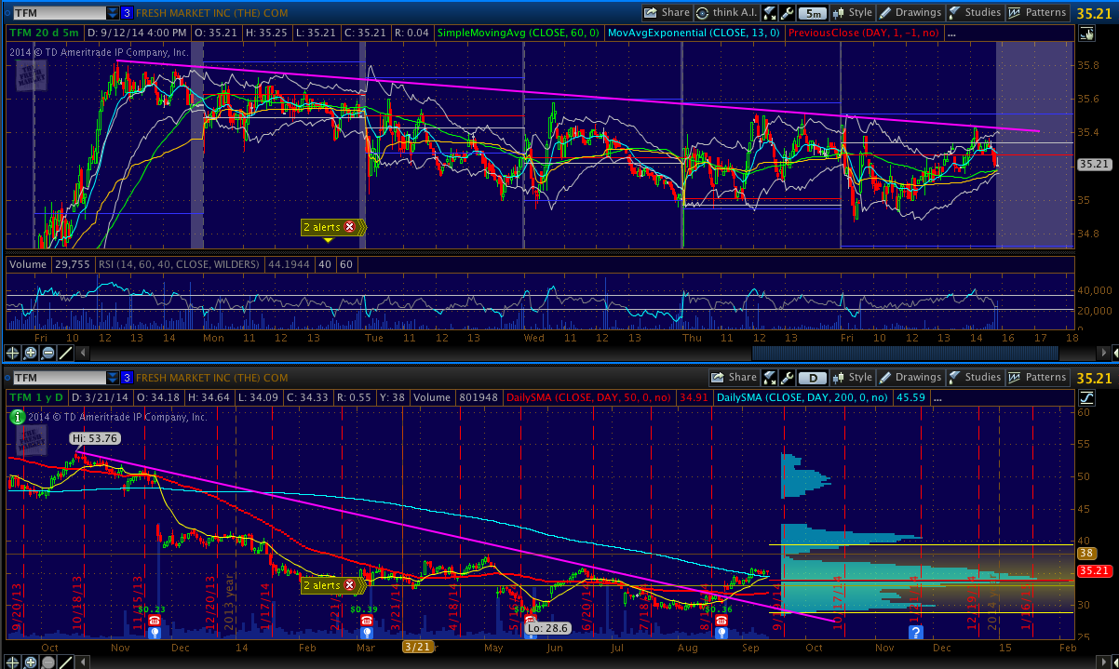Open the Patterns menu on lower chart
This screenshot has width=1119, height=669.
coord(1038,378)
